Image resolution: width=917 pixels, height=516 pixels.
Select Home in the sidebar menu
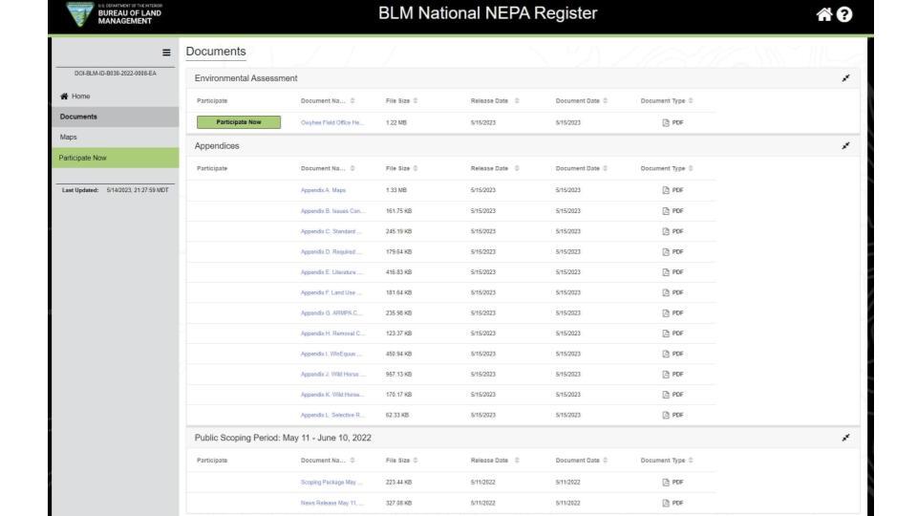click(75, 97)
